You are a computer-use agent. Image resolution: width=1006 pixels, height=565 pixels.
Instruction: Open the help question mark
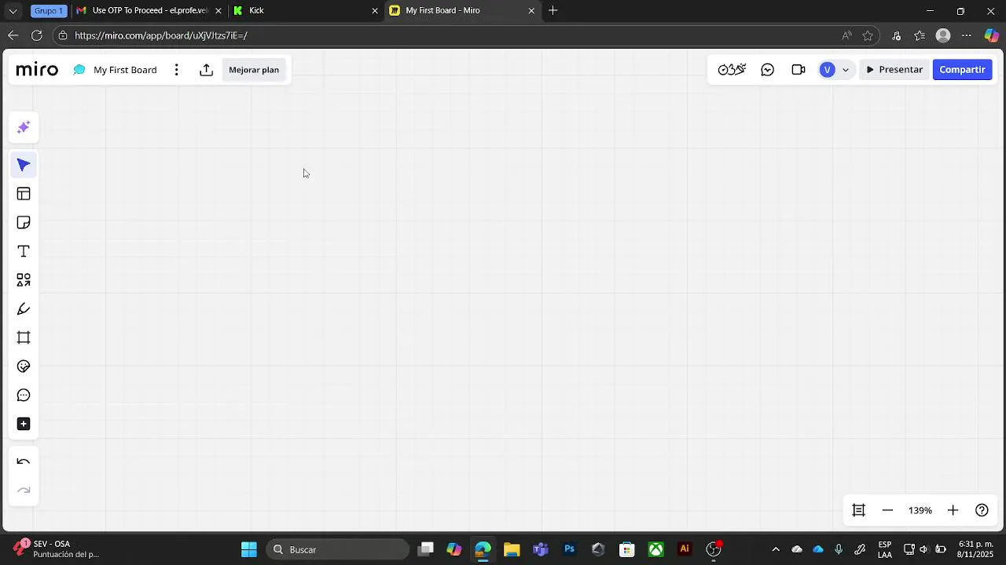982,510
